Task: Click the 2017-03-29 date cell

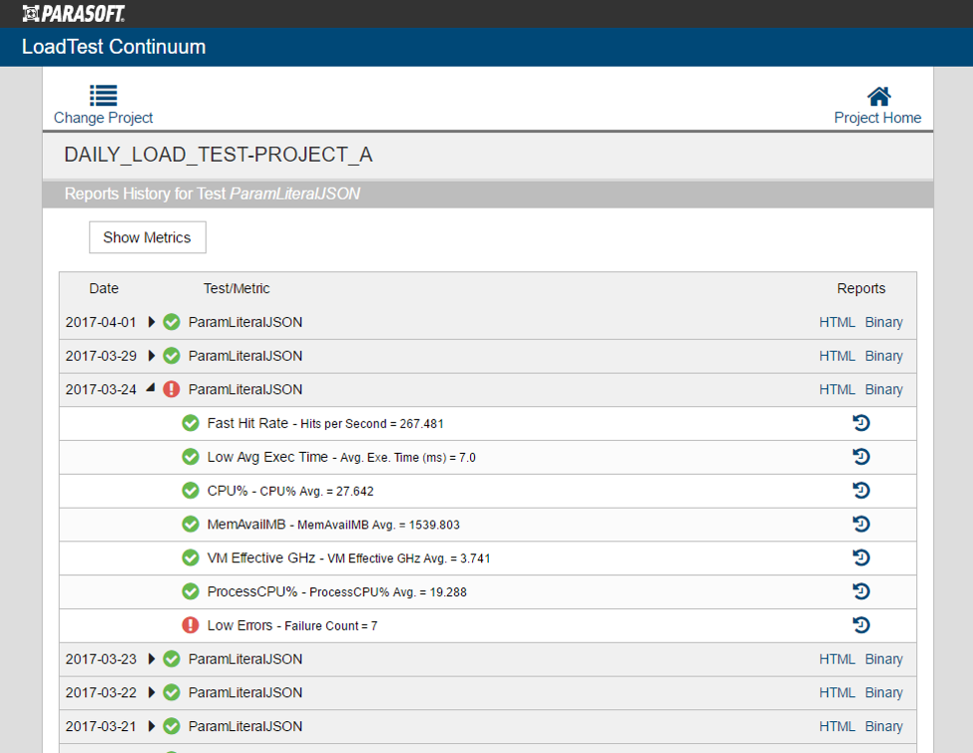Action: 101,355
